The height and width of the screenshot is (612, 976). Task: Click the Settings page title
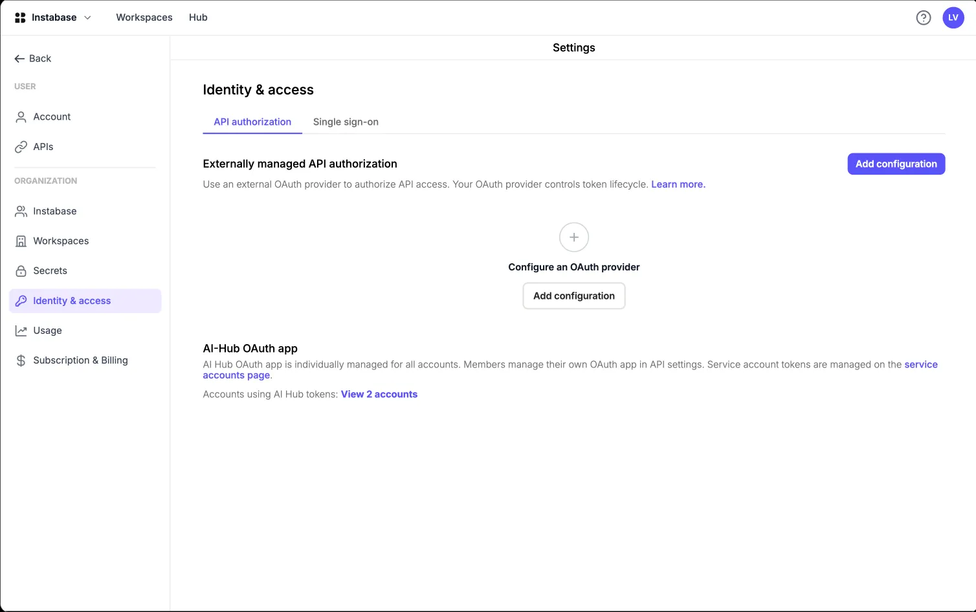[574, 48]
